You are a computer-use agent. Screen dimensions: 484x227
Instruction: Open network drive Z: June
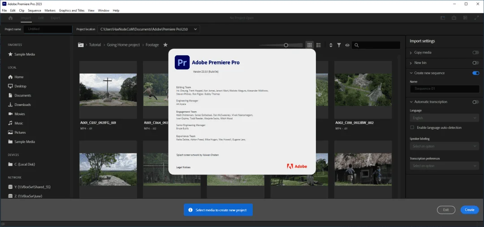point(25,196)
